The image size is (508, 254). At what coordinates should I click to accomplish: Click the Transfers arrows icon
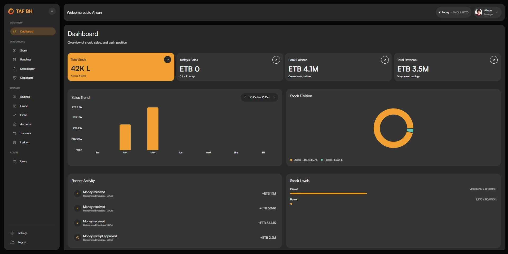15,133
